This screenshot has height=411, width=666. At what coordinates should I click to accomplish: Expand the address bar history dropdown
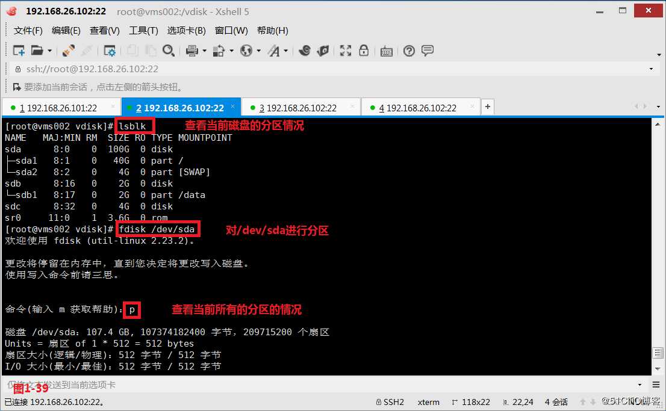coord(651,69)
